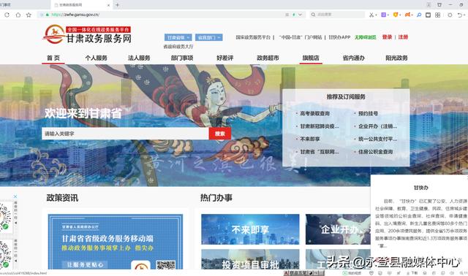468x276 pixels.
Task: Open the 不来即享 recommended service link
Action: coord(310,139)
